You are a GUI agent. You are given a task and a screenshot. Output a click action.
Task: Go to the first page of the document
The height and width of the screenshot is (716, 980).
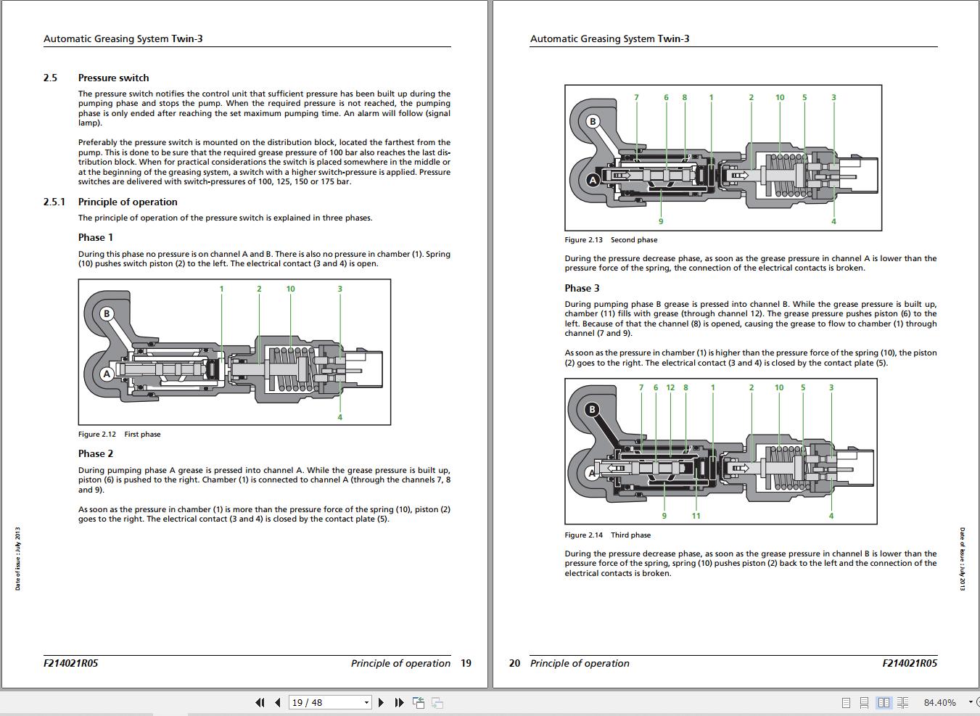260,702
